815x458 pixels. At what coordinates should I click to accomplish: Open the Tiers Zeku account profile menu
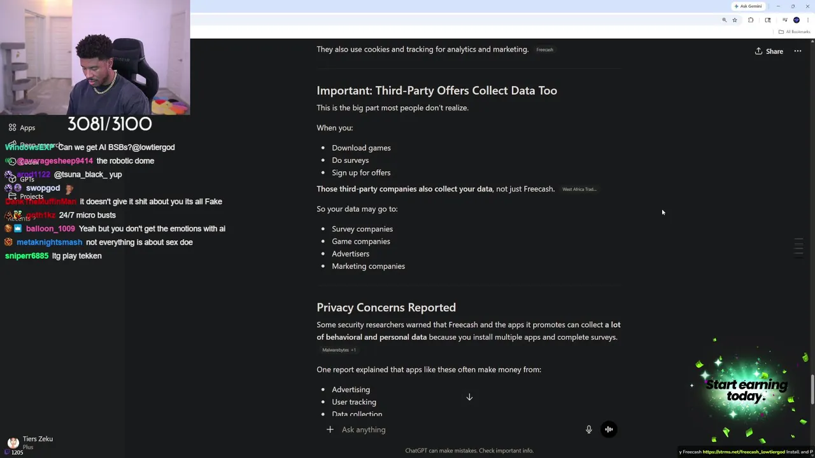point(32,442)
